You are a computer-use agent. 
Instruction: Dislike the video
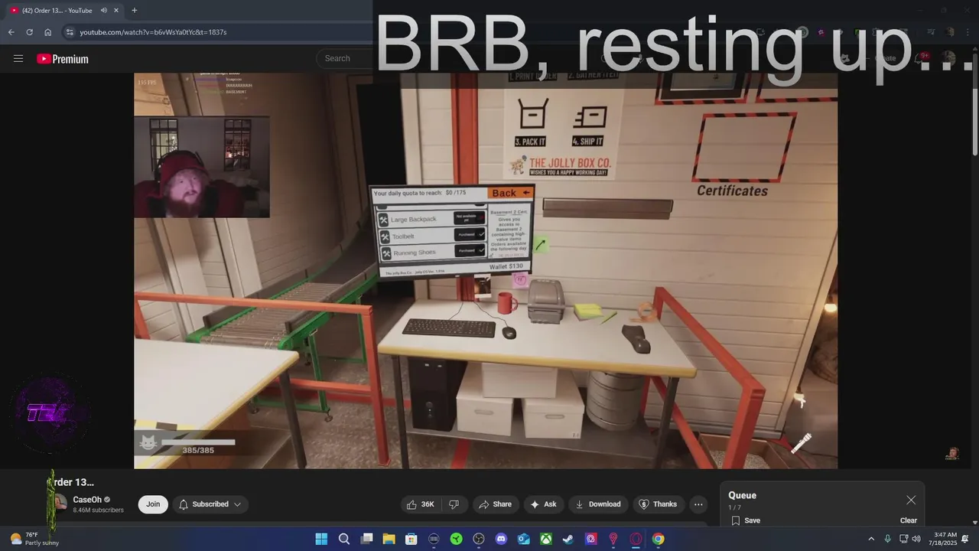[x=454, y=504]
